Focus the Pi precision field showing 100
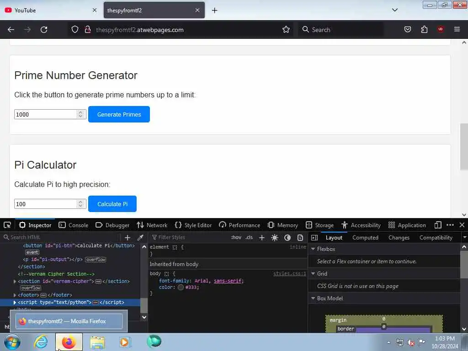The image size is (468, 351). coord(50,204)
